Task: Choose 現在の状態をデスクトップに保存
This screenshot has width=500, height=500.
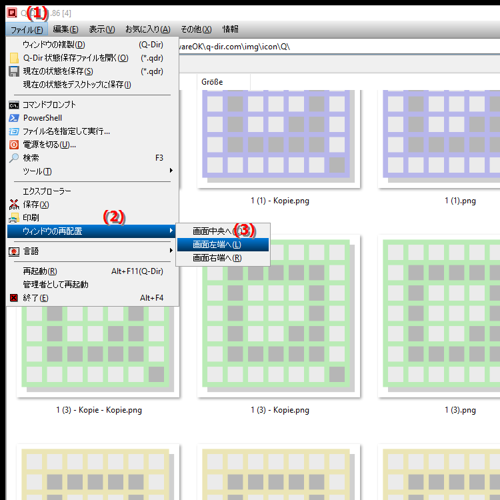Action: [93, 85]
